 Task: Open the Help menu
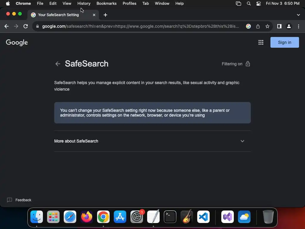[179, 4]
